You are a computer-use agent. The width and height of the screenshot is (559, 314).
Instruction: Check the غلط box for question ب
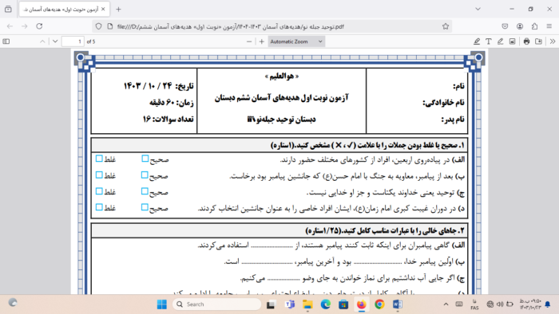point(99,175)
